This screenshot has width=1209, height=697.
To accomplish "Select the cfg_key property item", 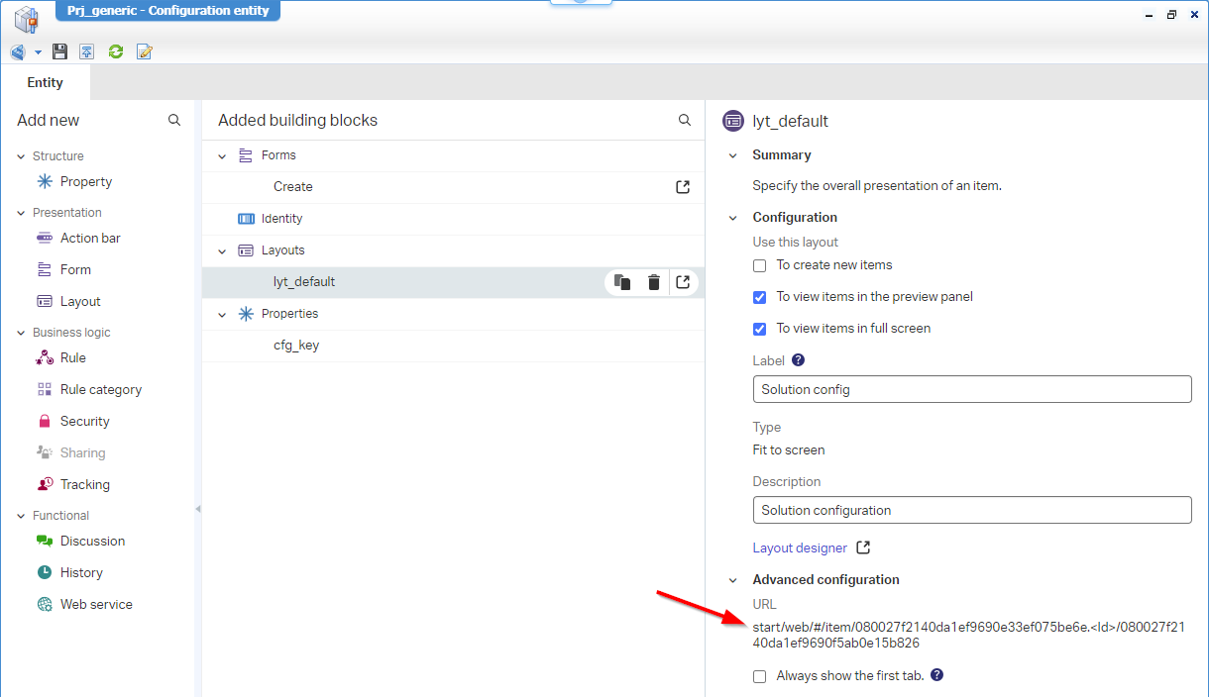I will point(296,346).
